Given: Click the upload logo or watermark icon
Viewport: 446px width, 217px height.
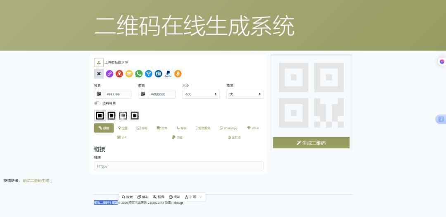Looking at the screenshot, I should tap(99, 62).
